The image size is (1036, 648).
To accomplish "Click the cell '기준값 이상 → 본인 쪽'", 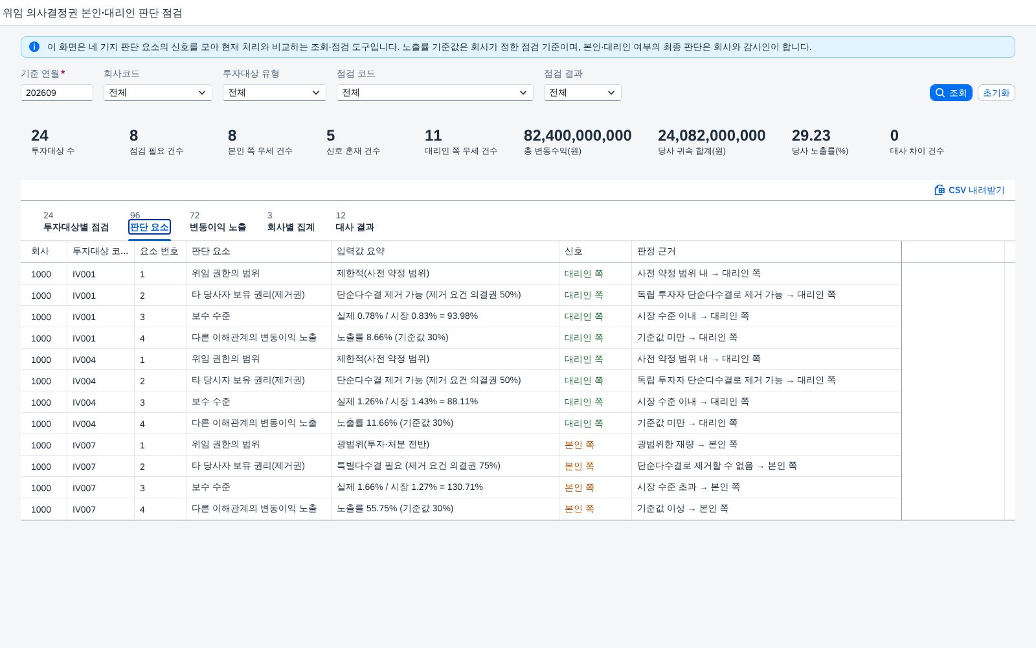I will 766,509.
